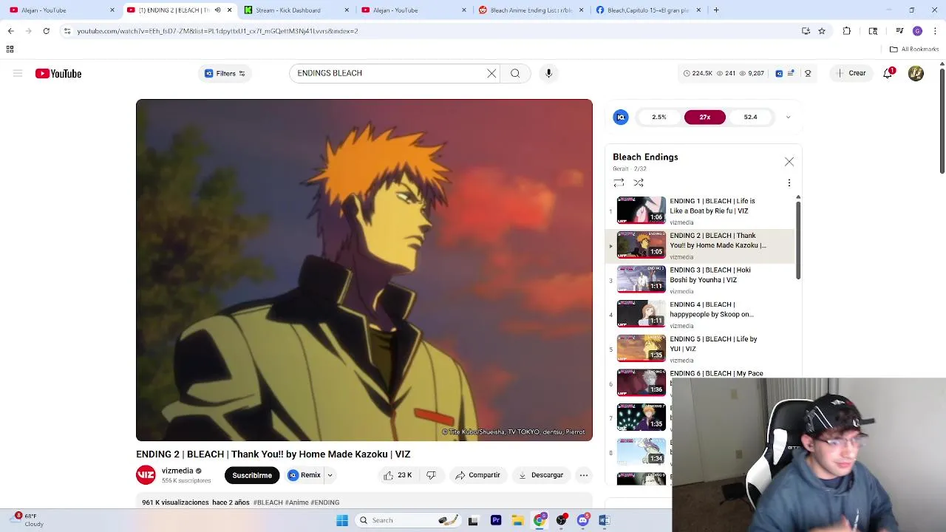946x532 pixels.
Task: Click the browser address bar URL
Action: [x=217, y=31]
